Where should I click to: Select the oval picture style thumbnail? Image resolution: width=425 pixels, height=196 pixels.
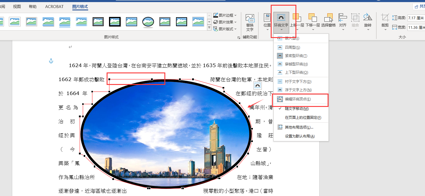[148, 21]
